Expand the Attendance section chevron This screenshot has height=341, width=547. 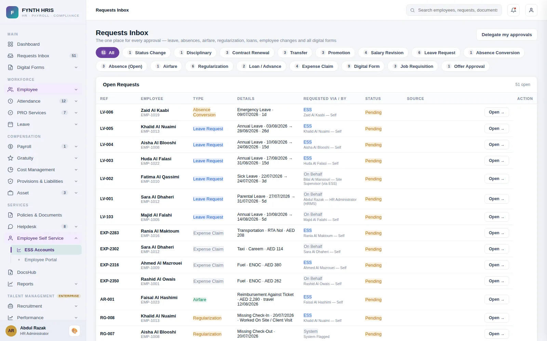76,101
